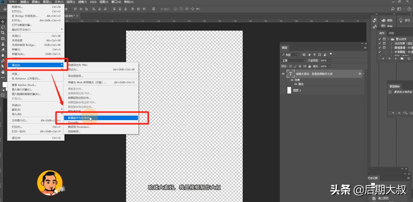Open the 学习 learn panel button
The image size is (413, 202).
pos(405,20)
